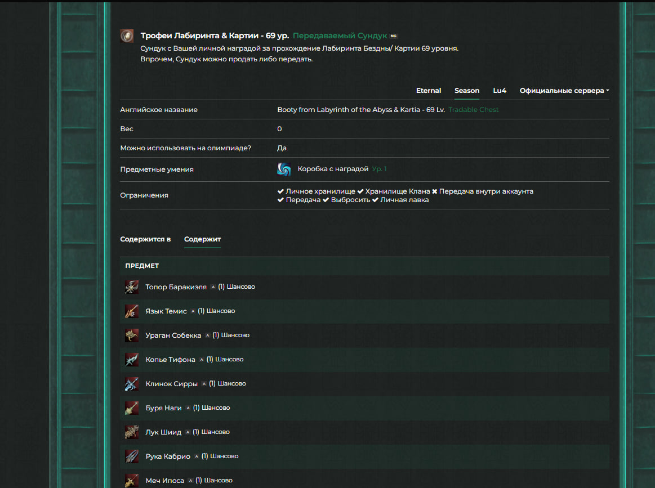Click the chest icon beside the title
655x488 pixels.
[x=127, y=36]
